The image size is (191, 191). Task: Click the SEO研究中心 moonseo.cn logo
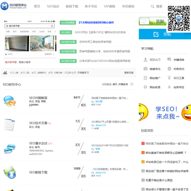[x=14, y=6]
